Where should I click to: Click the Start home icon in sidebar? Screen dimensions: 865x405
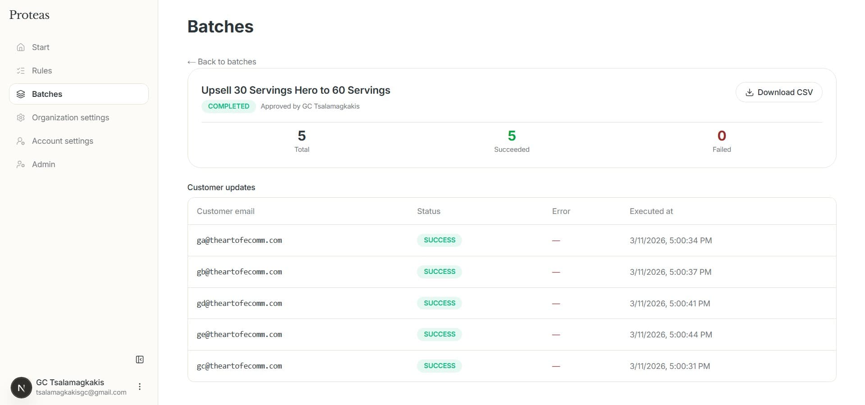pos(21,47)
